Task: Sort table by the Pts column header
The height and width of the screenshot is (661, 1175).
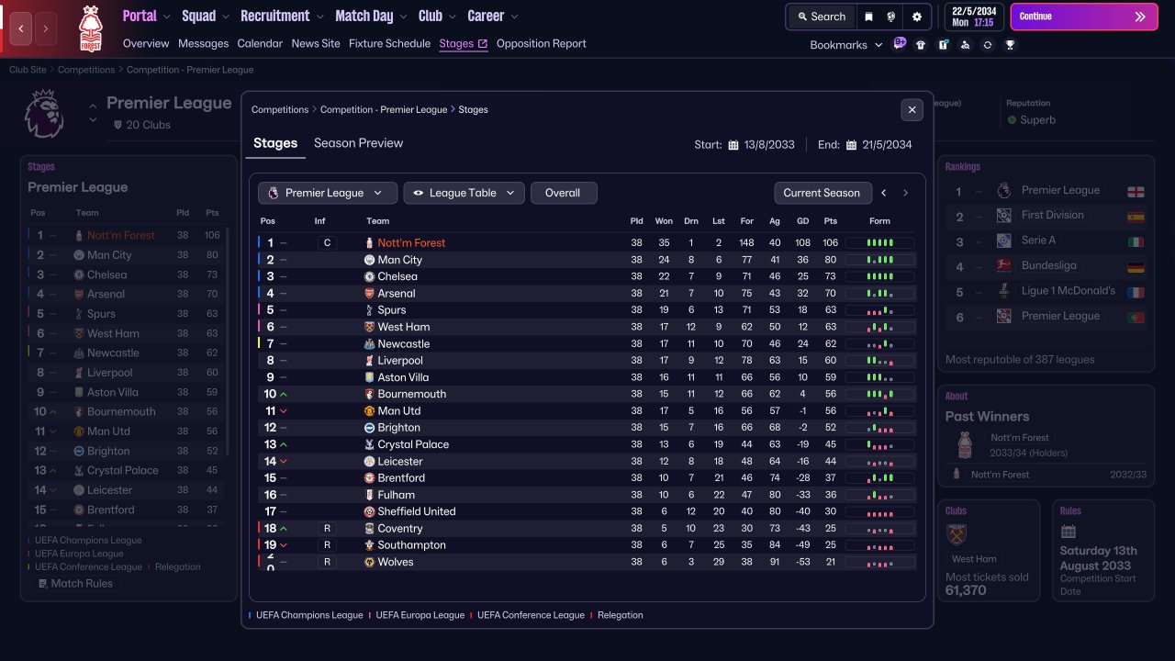Action: click(831, 221)
